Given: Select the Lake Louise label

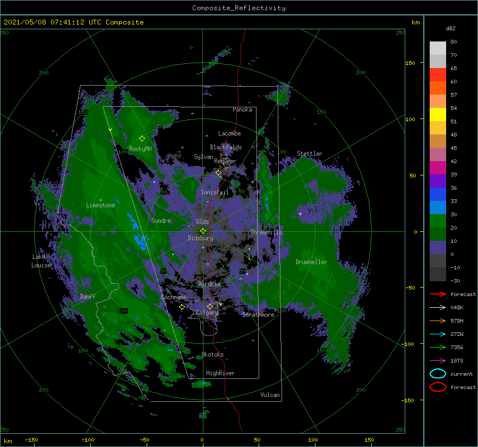Looking at the screenshot, I should [x=41, y=261].
